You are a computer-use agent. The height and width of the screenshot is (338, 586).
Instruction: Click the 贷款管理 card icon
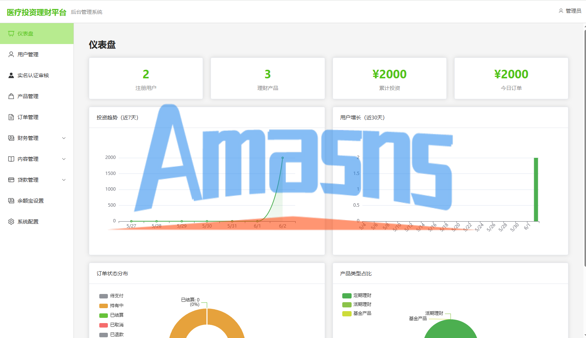click(x=11, y=180)
